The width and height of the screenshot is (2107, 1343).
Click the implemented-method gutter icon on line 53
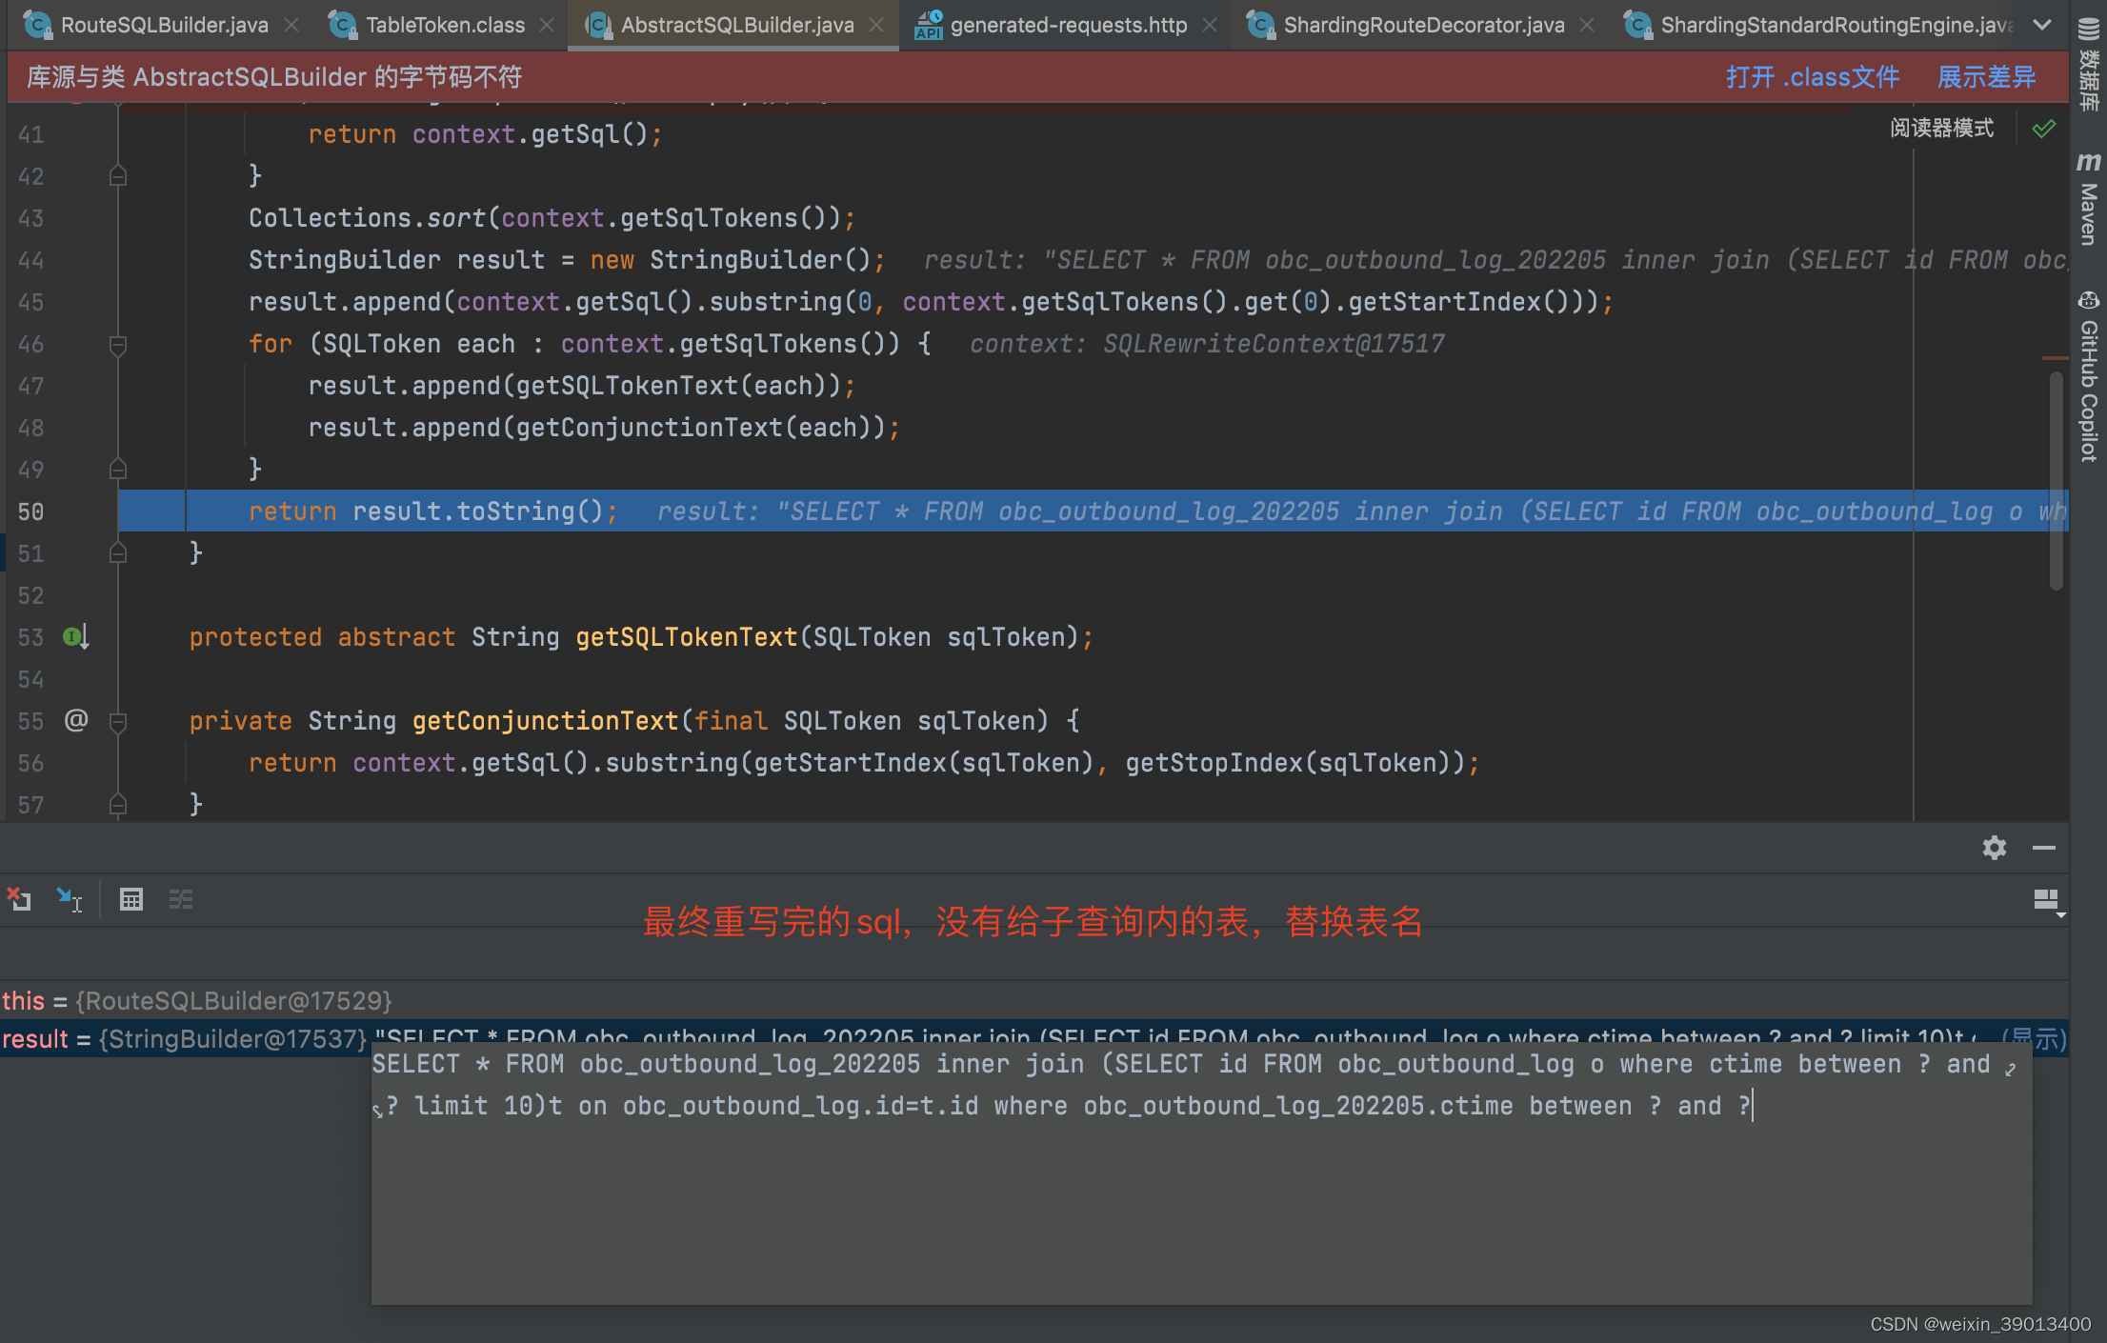tap(75, 636)
